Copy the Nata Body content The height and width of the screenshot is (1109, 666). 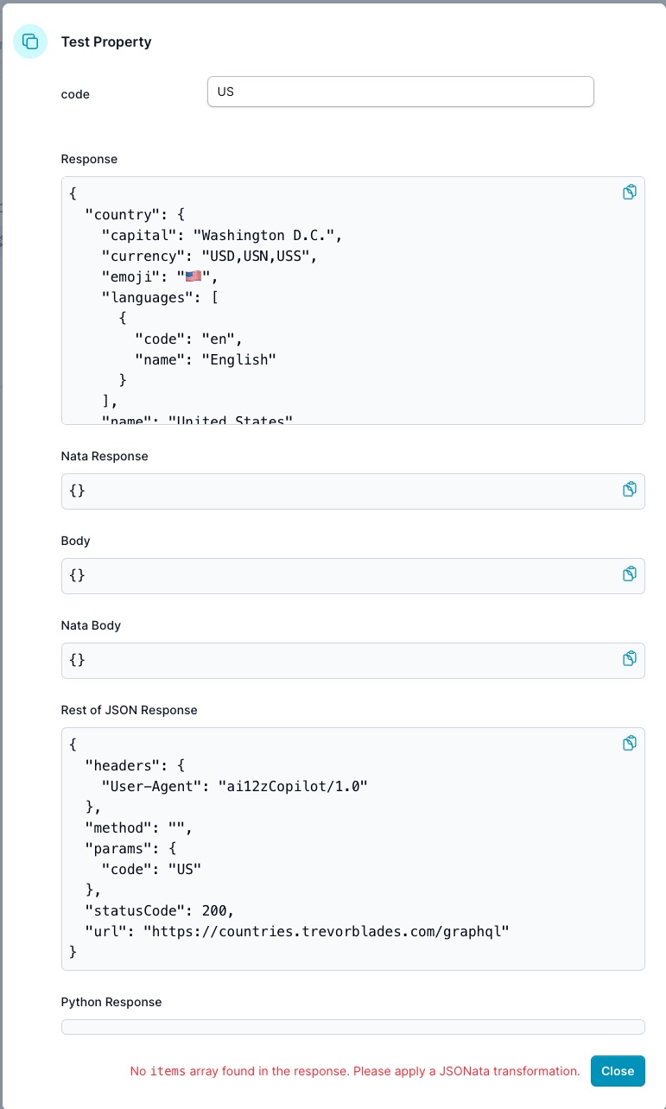pos(630,659)
